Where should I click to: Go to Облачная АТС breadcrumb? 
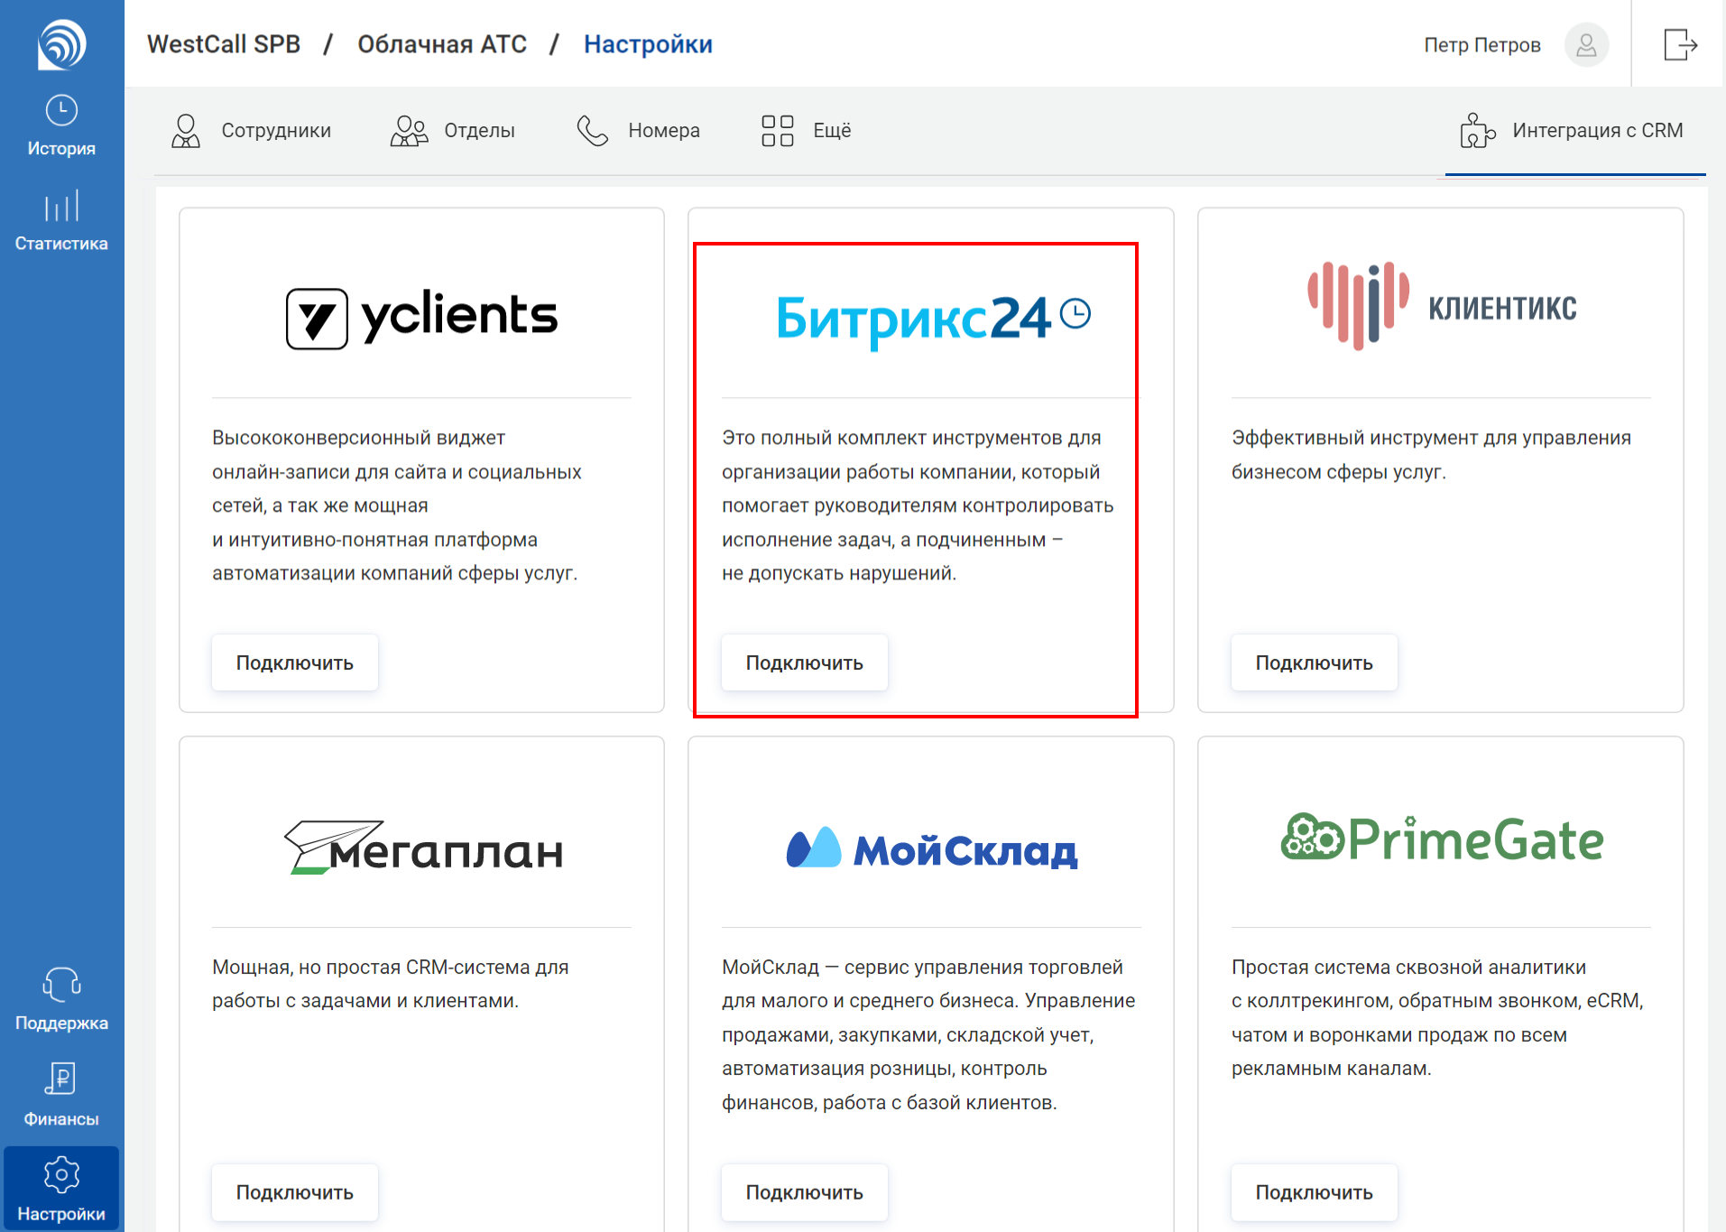tap(442, 44)
